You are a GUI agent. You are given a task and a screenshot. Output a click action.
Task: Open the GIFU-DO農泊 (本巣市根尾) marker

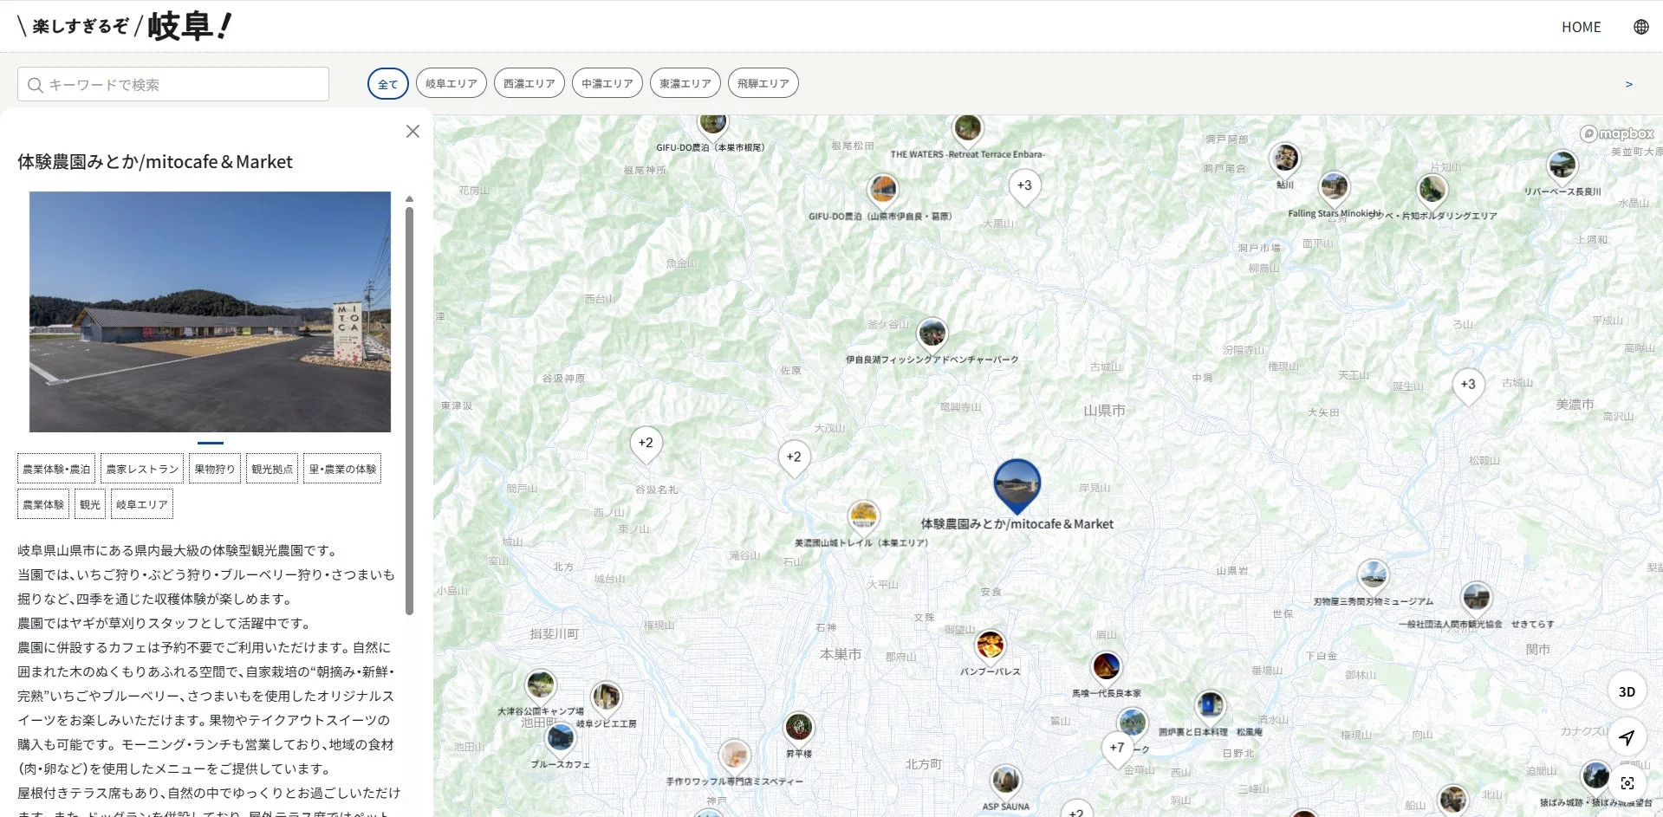coord(712,124)
